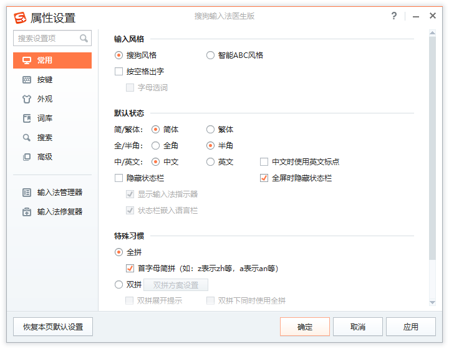
Task: Click the scrollbar up arrow
Action: (x=432, y=33)
